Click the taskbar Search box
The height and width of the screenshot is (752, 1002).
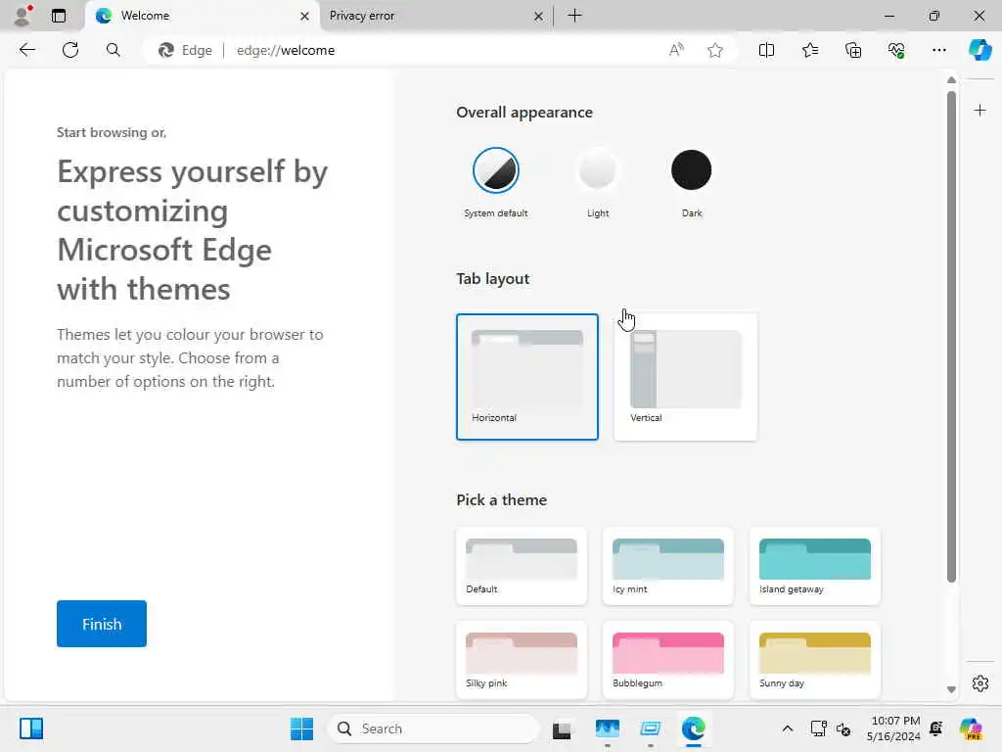(434, 728)
